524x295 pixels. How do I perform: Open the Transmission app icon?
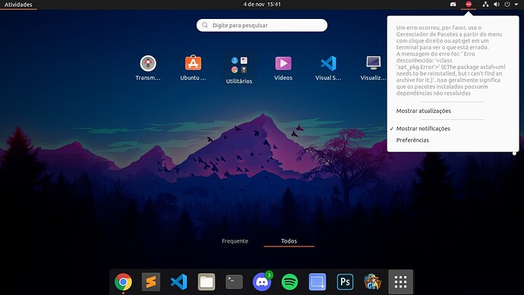pyautogui.click(x=148, y=67)
